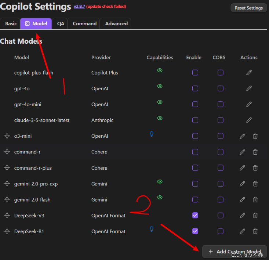Image resolution: width=269 pixels, height=260 pixels.
Task: Delete the command-r-plus model
Action: tap(255, 168)
